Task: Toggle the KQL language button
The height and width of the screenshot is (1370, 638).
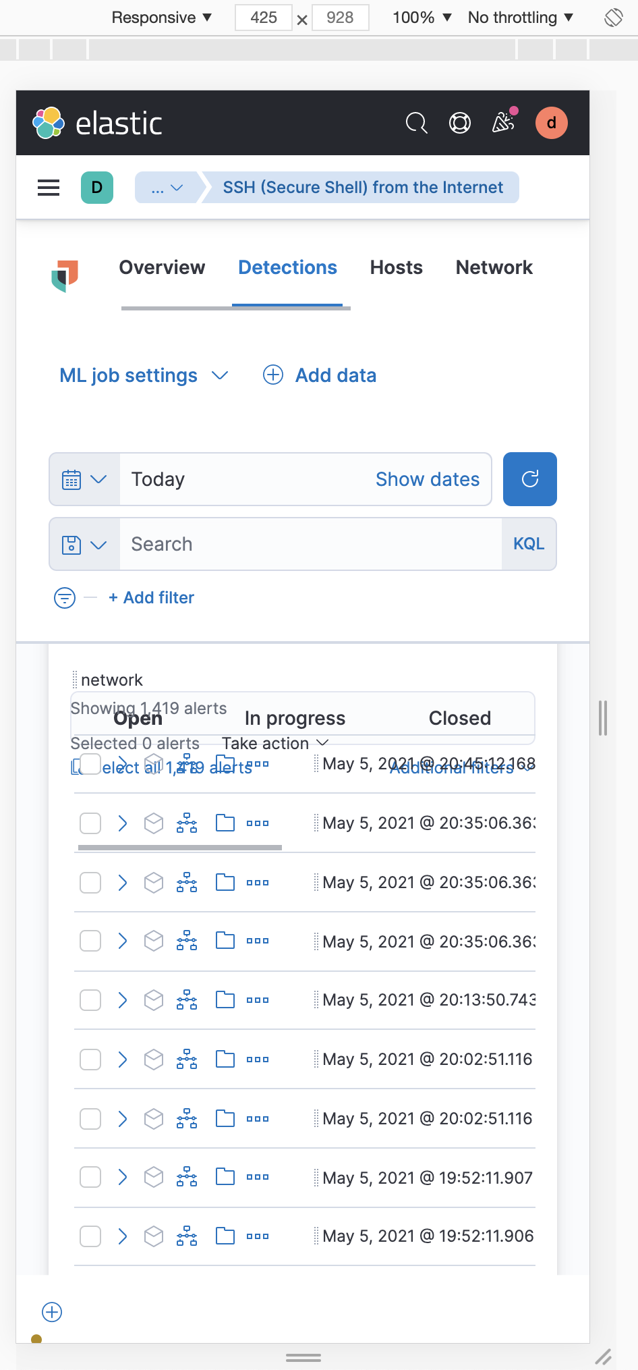Action: pyautogui.click(x=529, y=544)
